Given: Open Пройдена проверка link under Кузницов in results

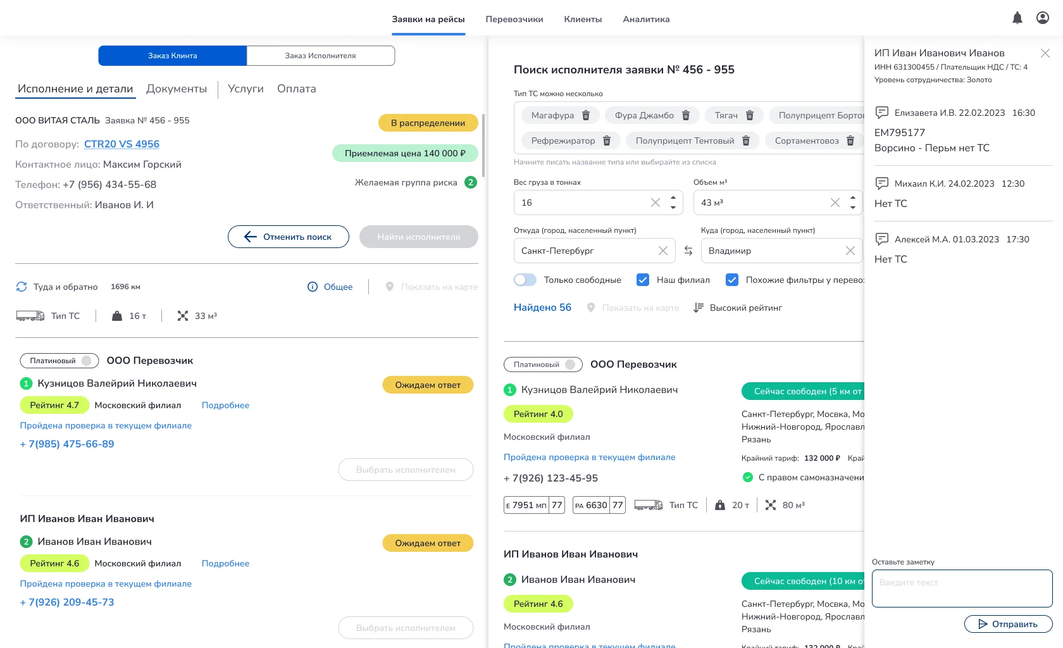Looking at the screenshot, I should pos(590,457).
